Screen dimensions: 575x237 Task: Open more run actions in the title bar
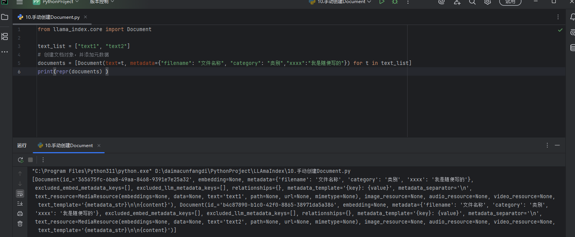coord(408,2)
